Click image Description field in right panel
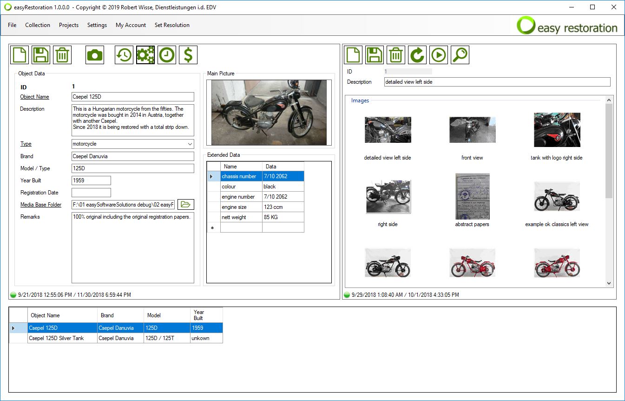The width and height of the screenshot is (625, 401). [497, 82]
